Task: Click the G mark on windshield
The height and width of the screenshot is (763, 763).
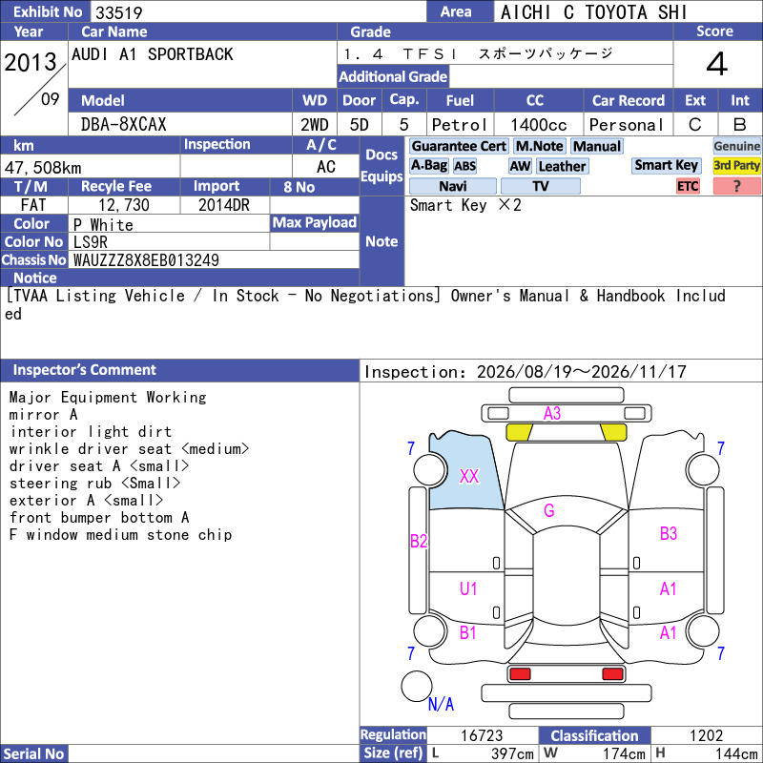Action: 549,510
